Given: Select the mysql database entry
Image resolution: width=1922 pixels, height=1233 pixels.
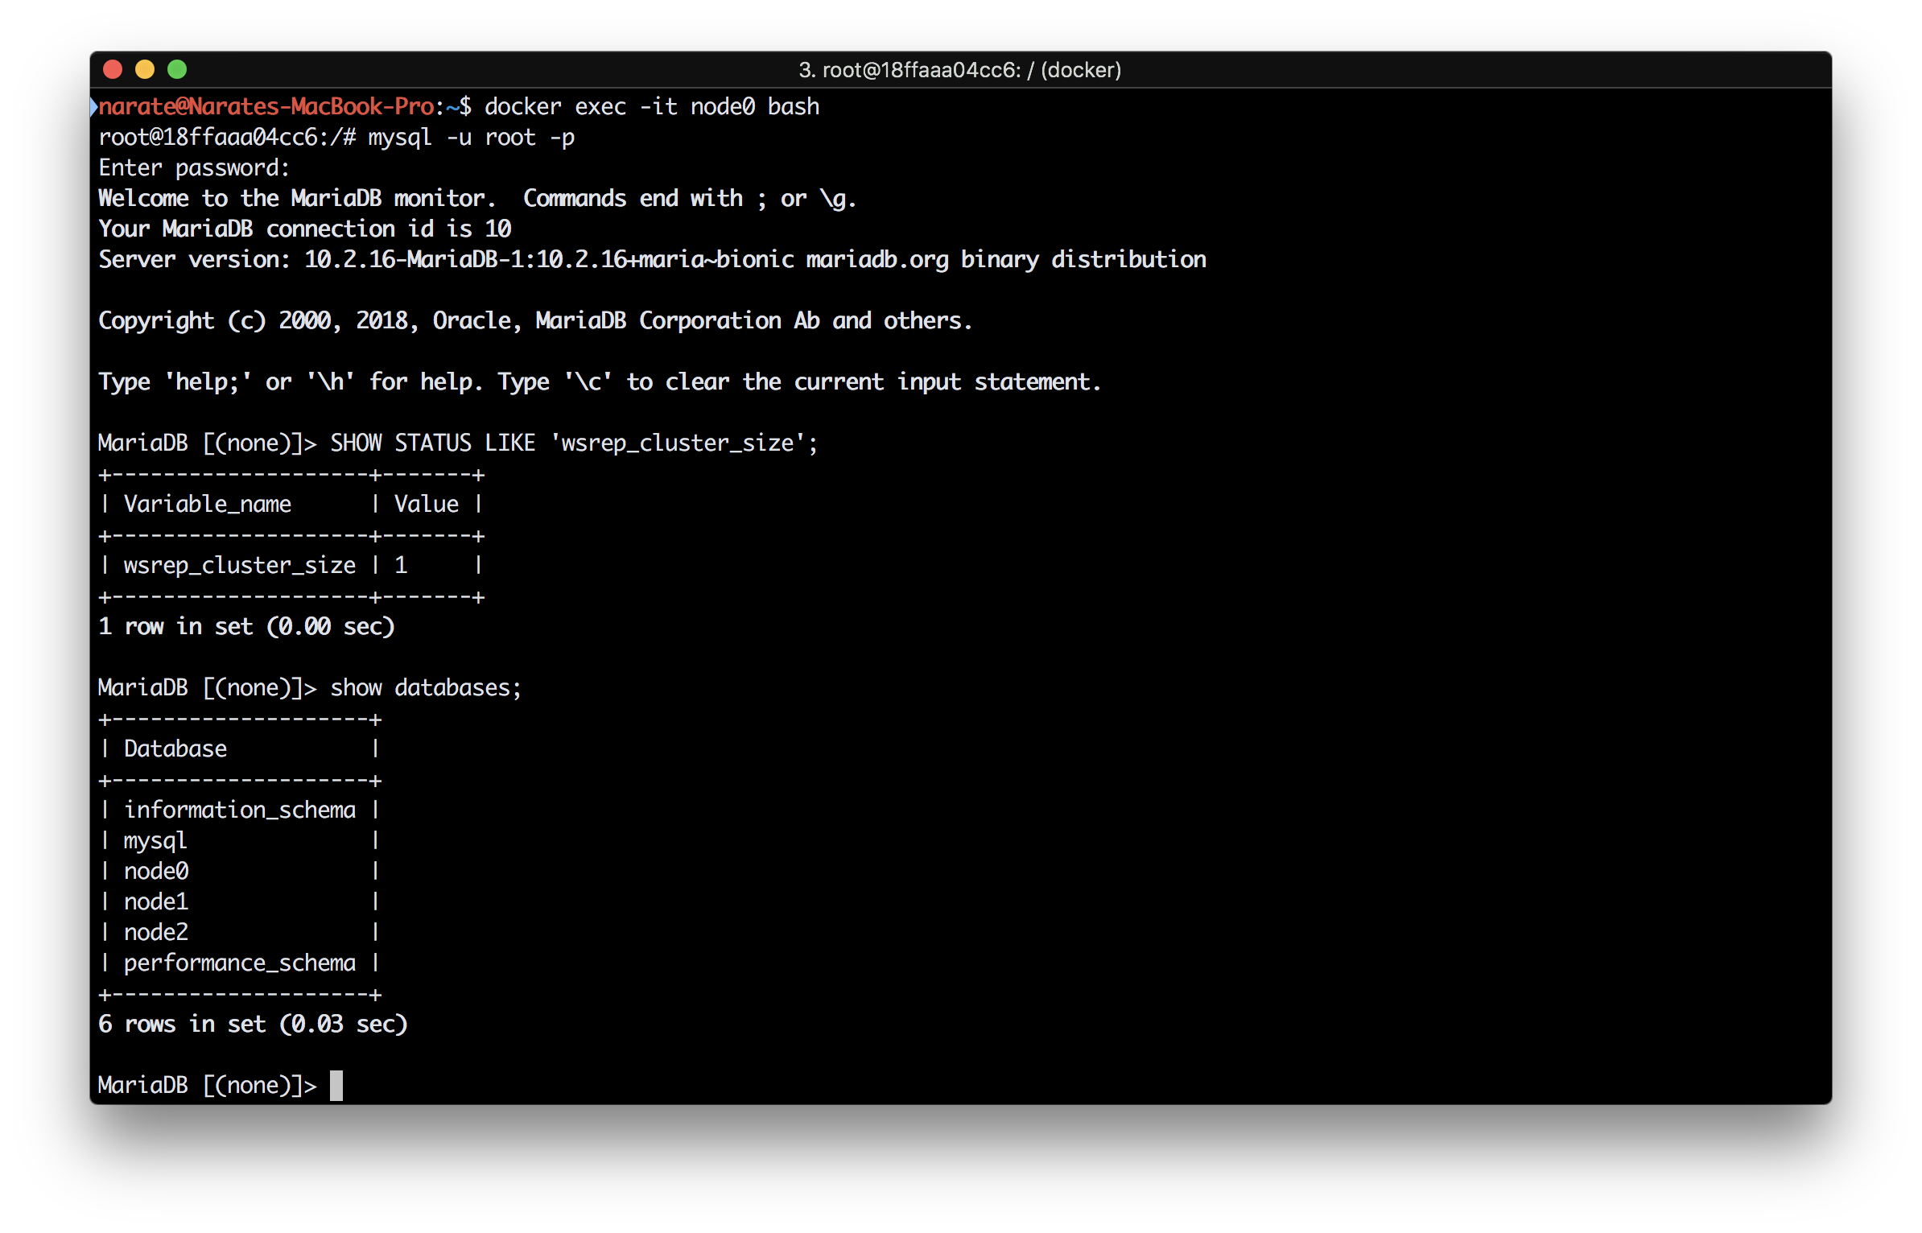Looking at the screenshot, I should coord(155,840).
